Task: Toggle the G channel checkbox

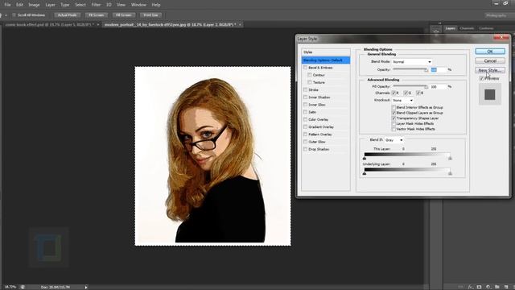Action: click(x=406, y=93)
